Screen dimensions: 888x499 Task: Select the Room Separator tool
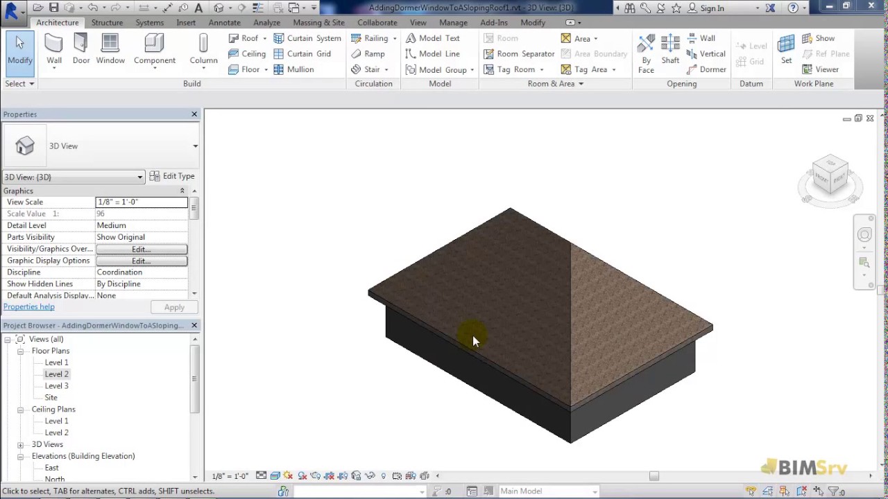(519, 53)
